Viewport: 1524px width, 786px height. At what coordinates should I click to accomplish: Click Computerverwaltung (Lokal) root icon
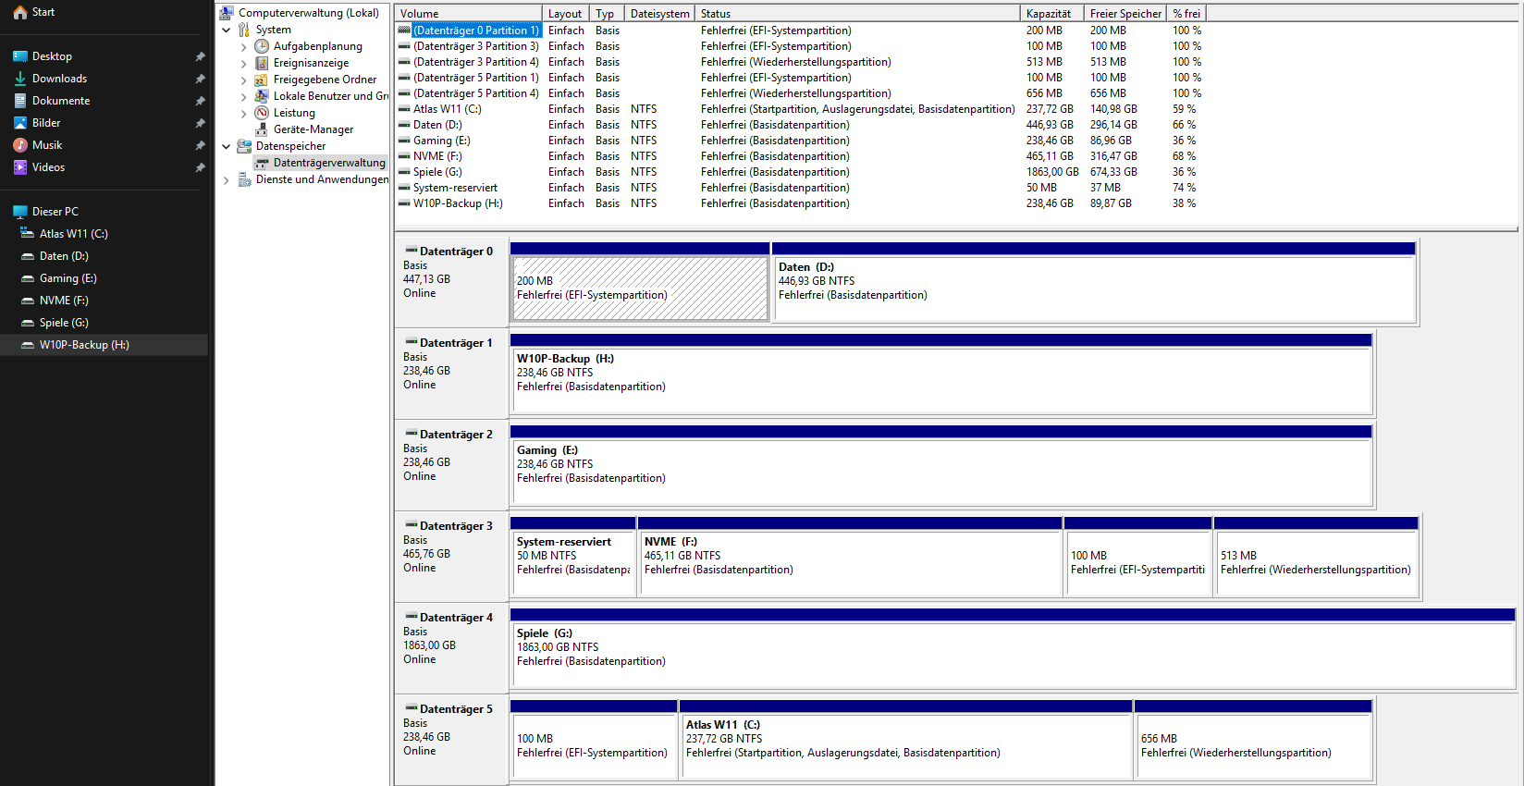tap(227, 13)
